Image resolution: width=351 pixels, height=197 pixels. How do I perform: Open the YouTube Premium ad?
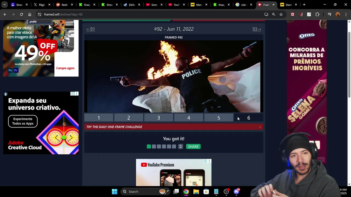(174, 173)
